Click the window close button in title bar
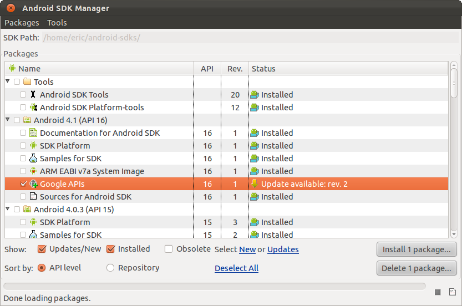The width and height of the screenshot is (462, 306). pyautogui.click(x=11, y=8)
